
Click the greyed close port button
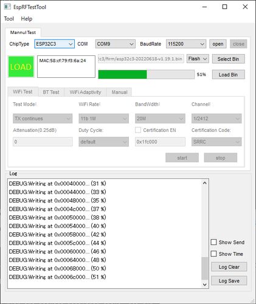pos(238,44)
